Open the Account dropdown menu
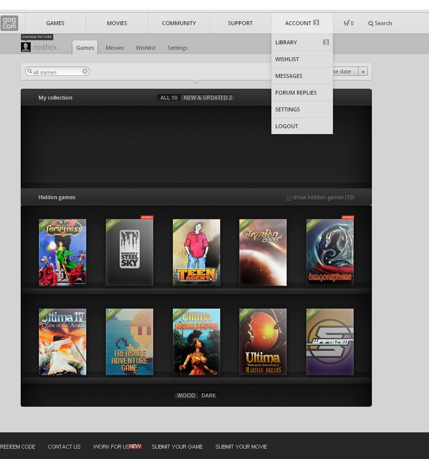This screenshot has width=429, height=459. (302, 23)
